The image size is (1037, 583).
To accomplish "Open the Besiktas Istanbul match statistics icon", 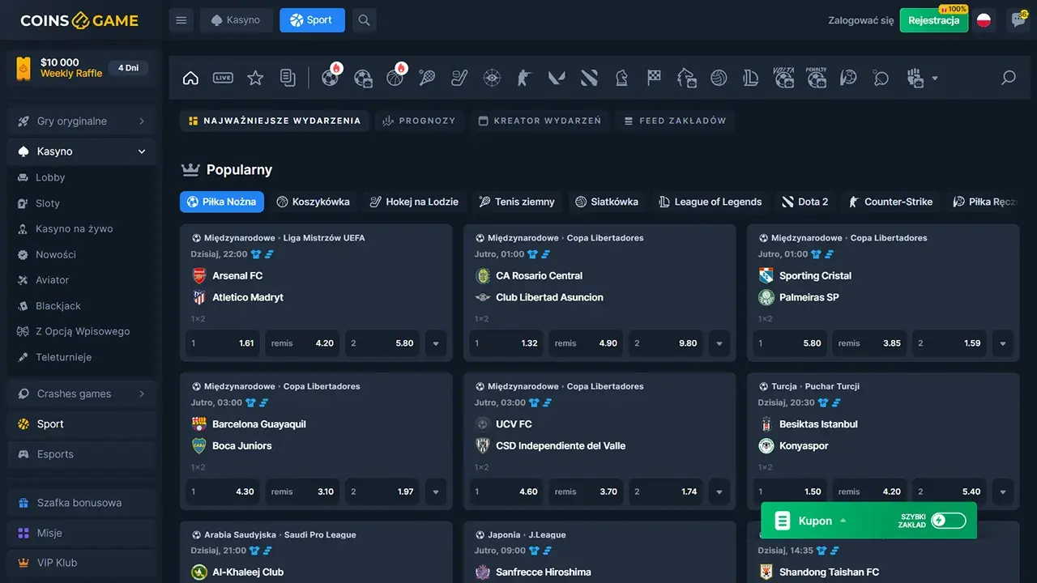I will point(835,402).
